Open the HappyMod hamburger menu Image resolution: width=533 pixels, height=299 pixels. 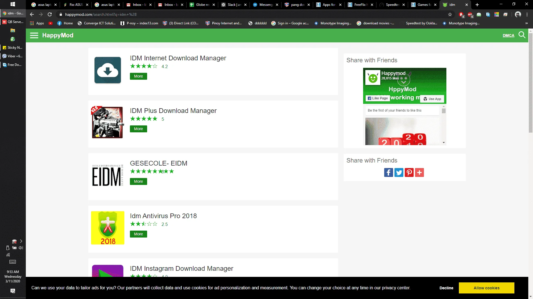click(34, 35)
